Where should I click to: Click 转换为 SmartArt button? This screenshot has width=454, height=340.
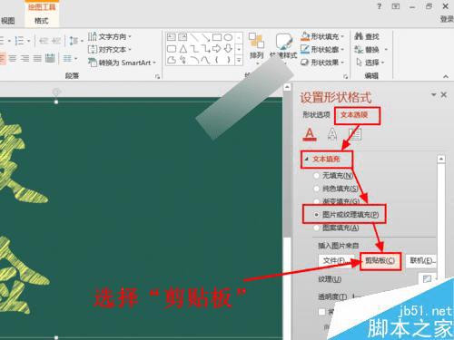pos(122,63)
